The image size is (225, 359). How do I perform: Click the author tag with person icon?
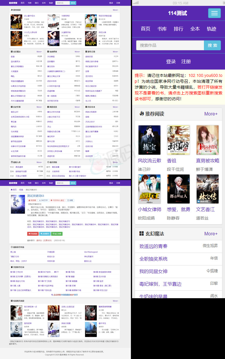click(32, 201)
